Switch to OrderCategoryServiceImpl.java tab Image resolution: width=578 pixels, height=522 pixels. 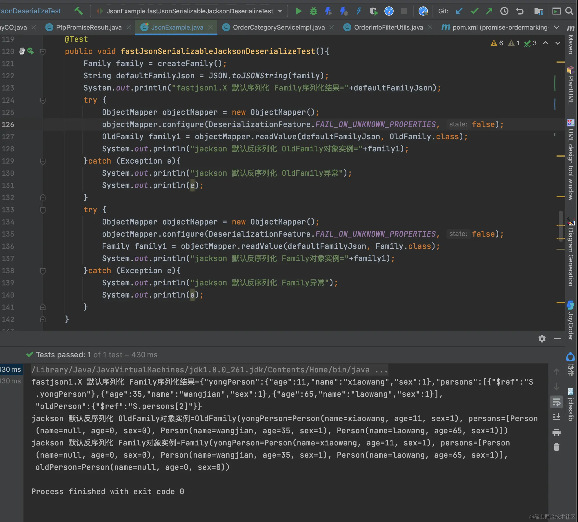[x=279, y=27]
